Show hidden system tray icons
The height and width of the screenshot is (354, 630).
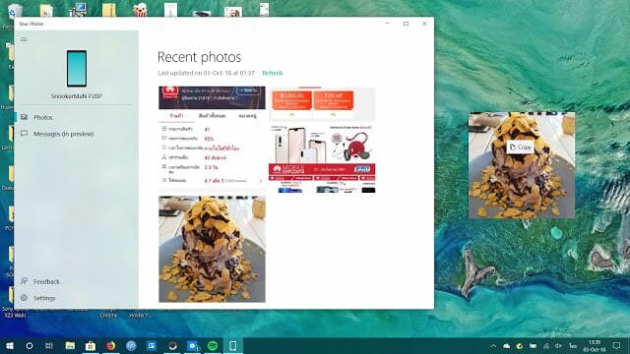point(493,345)
